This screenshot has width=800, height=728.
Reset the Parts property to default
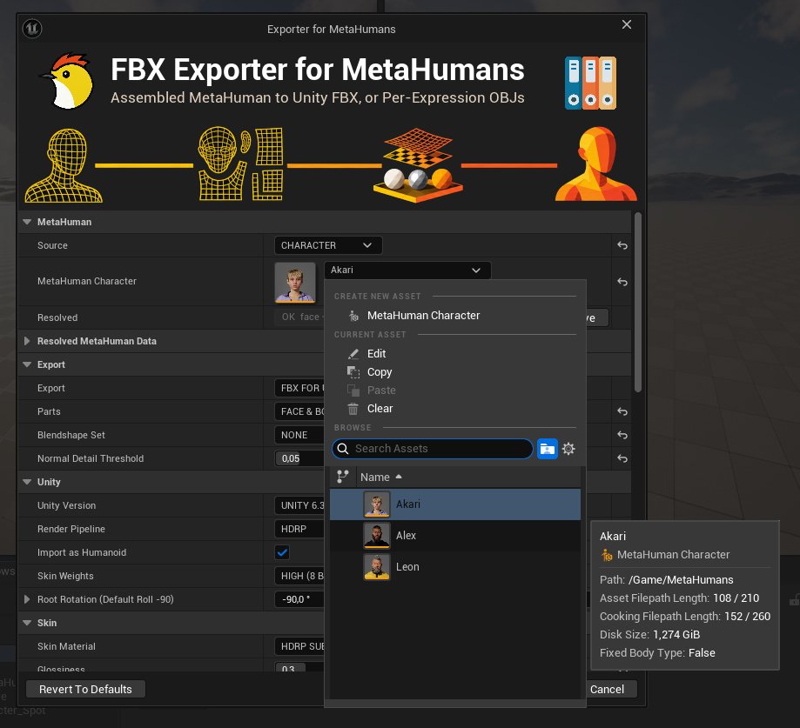(622, 411)
